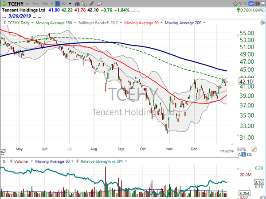Switch price scale to Log 'L'
266x199 pixels.
click(243, 154)
